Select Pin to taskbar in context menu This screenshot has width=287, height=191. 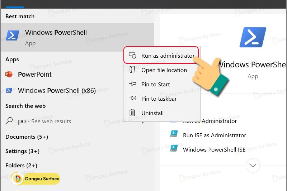[159, 99]
